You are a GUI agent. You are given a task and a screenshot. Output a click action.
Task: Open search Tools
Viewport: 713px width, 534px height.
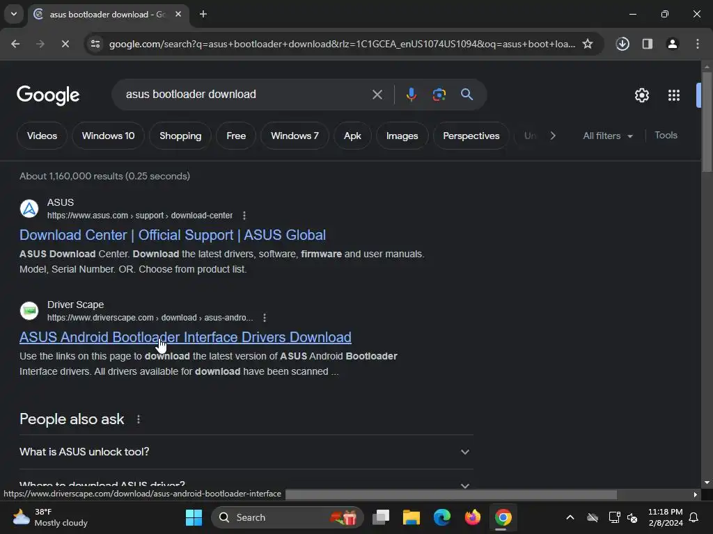click(x=666, y=136)
